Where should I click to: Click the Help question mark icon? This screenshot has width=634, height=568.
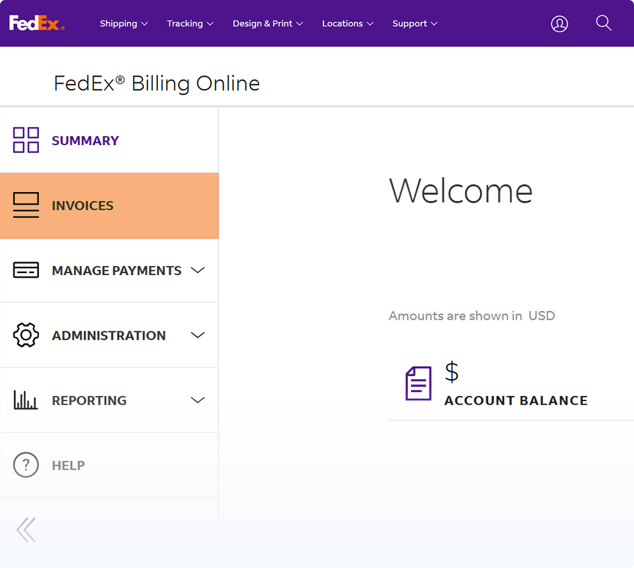[x=26, y=465]
